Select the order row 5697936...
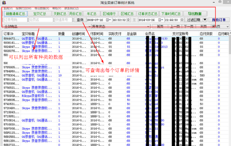 click(x=115, y=129)
